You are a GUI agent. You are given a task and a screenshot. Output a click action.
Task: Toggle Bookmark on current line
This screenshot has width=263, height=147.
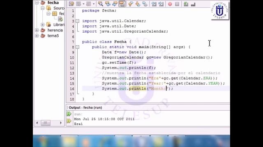[x=145, y=4]
